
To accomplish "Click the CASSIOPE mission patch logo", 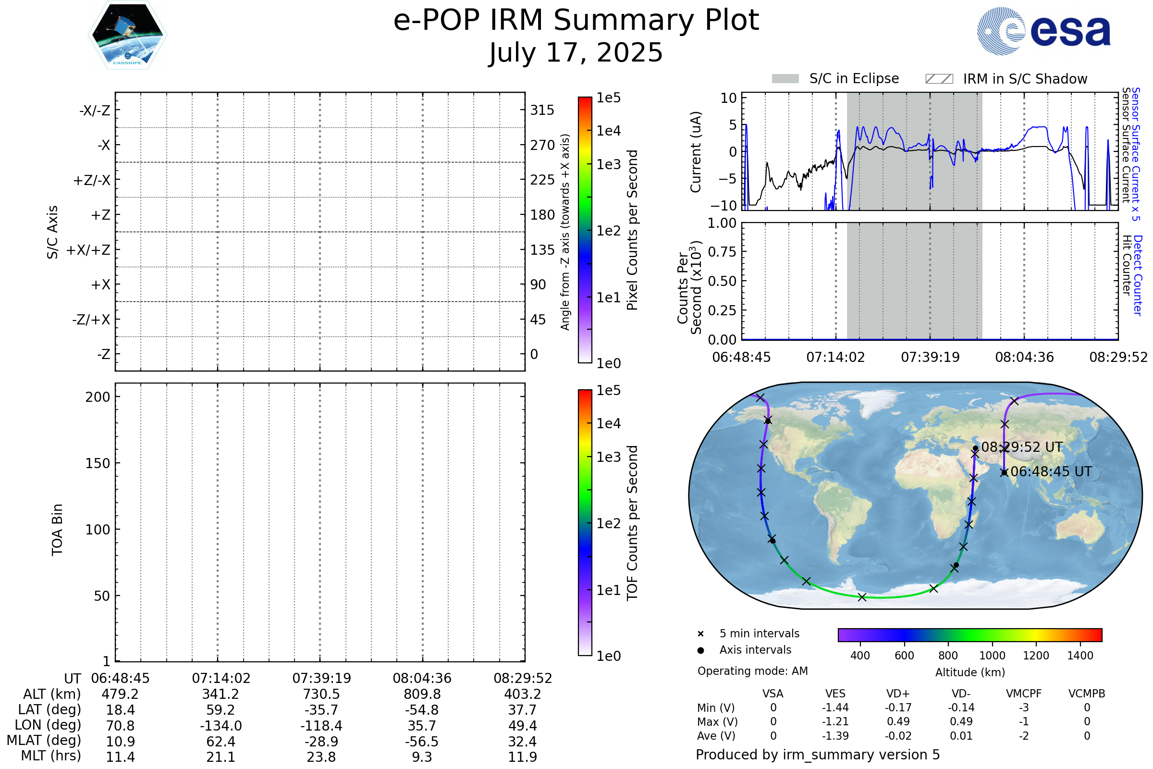I will [x=127, y=35].
